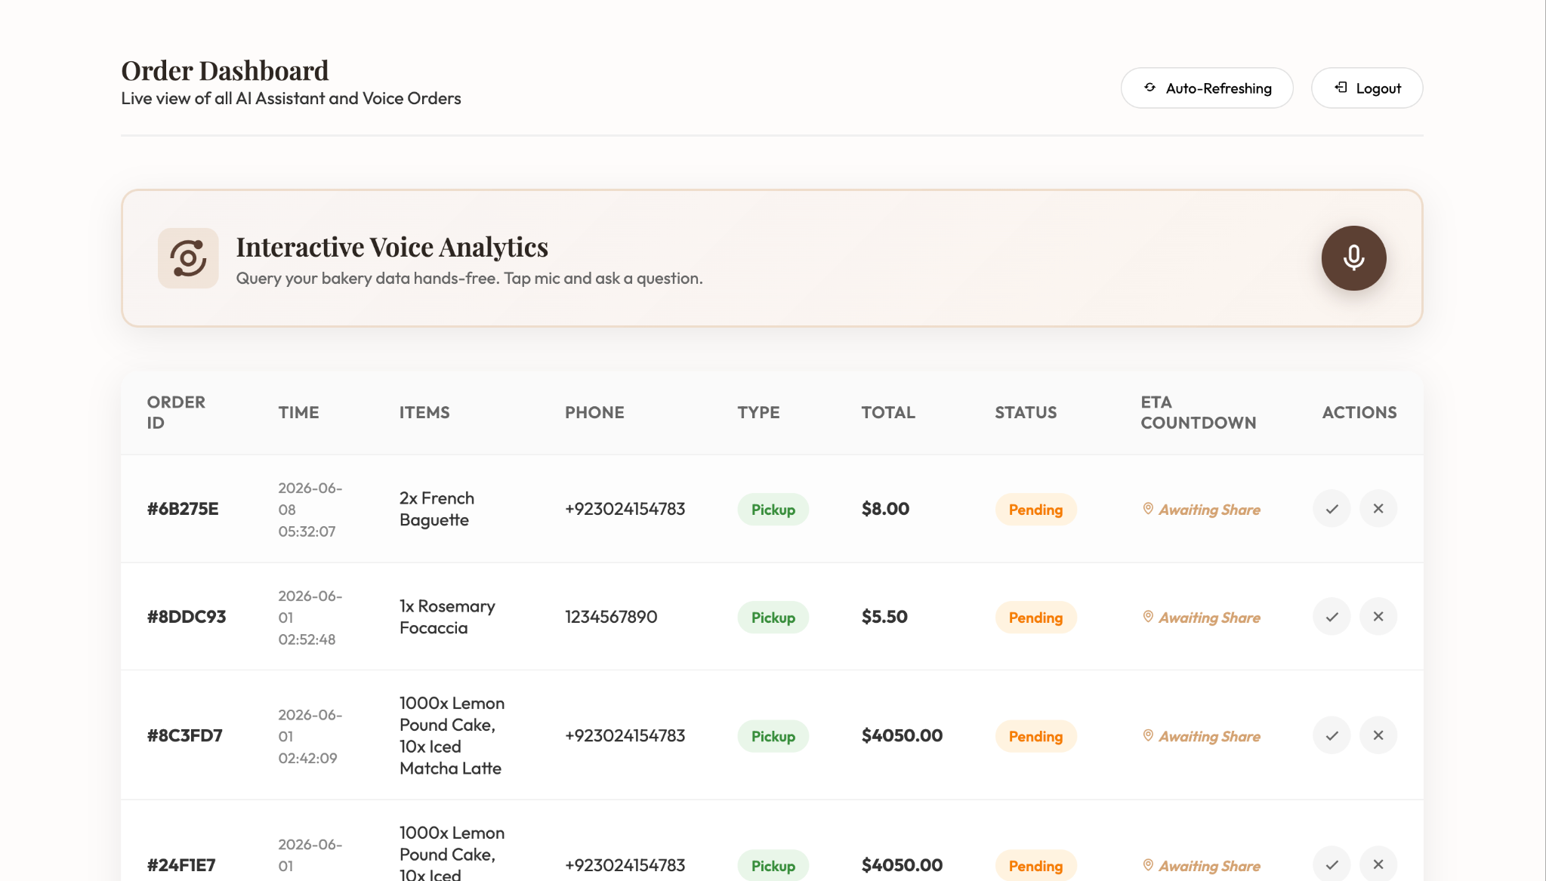Approve order #8DDC93 using checkmark
This screenshot has height=881, width=1546.
[x=1332, y=617]
